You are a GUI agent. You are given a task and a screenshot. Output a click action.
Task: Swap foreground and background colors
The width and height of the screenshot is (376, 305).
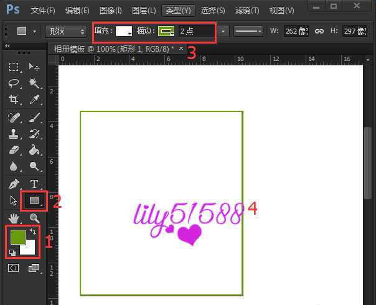(33, 232)
